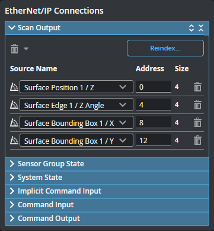The height and width of the screenshot is (231, 214).
Task: Click size value 4 in Bounding Box 1 / X row
Action: [177, 122]
